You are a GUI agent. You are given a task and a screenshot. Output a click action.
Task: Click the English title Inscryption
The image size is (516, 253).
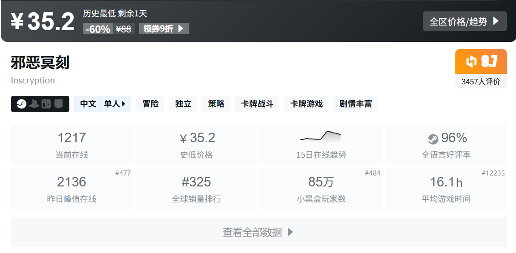(x=33, y=81)
